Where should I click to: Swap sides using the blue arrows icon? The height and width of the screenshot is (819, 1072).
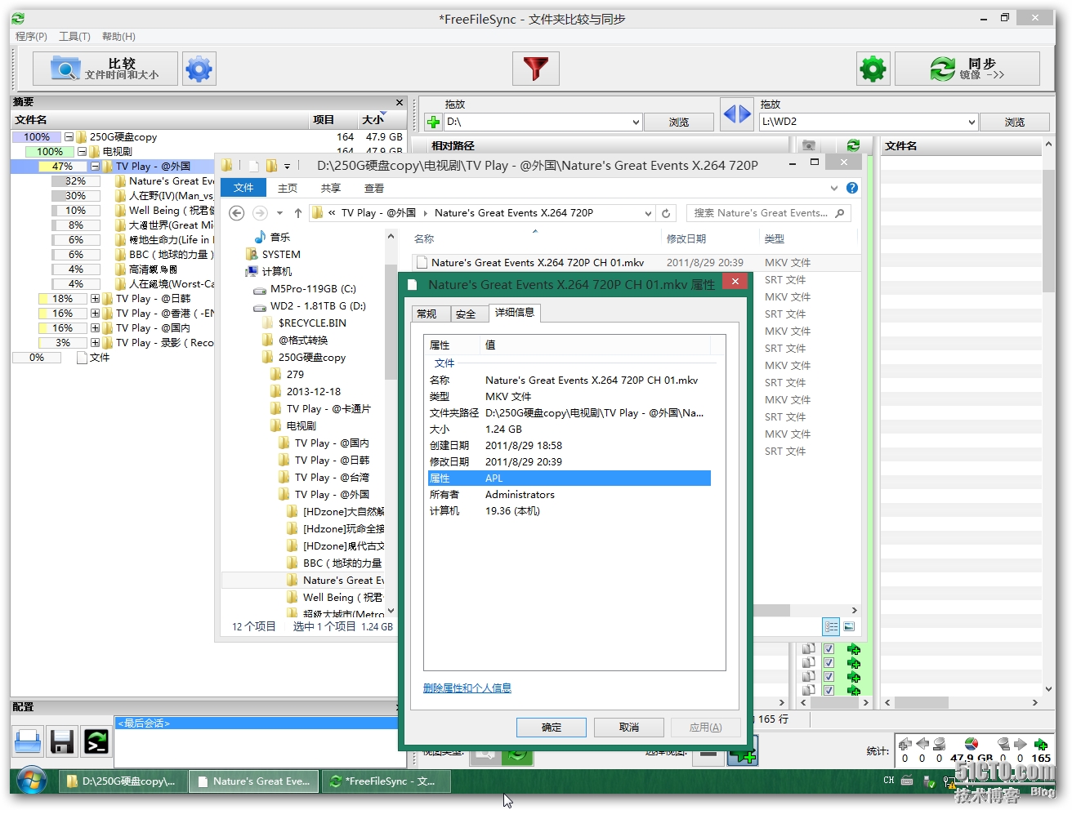point(737,114)
